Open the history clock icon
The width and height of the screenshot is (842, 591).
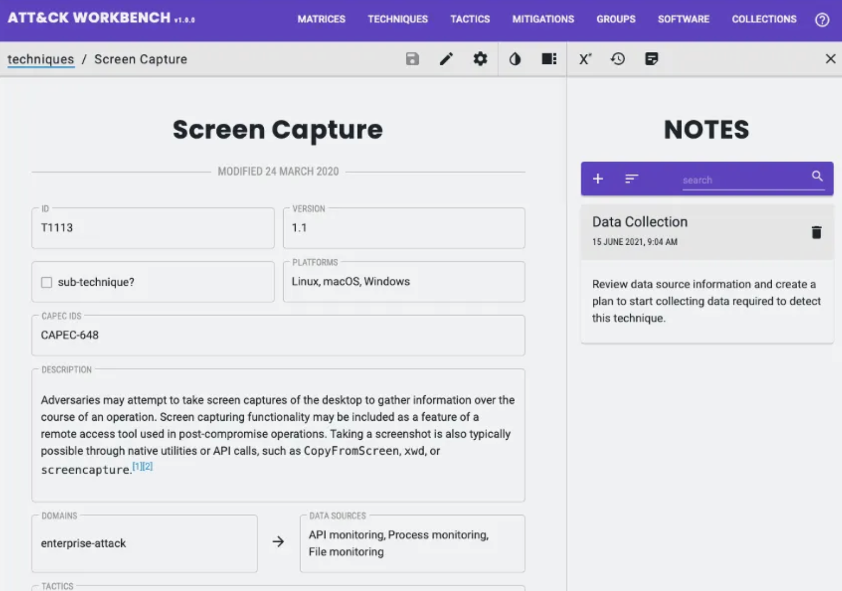pyautogui.click(x=618, y=59)
